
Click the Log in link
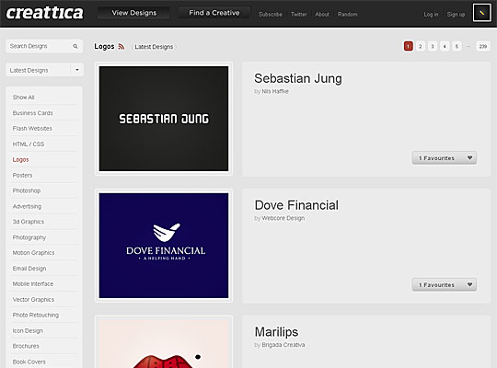(x=431, y=15)
